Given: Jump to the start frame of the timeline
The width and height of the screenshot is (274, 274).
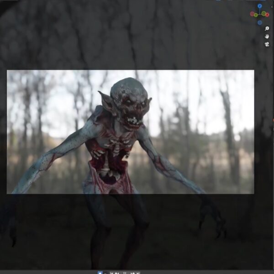Looking at the screenshot, I should point(112,273).
